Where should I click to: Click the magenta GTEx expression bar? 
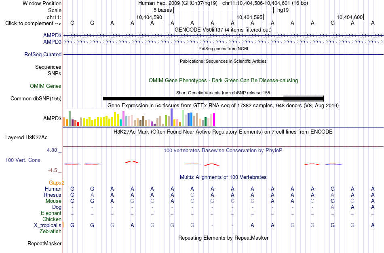(x=214, y=120)
